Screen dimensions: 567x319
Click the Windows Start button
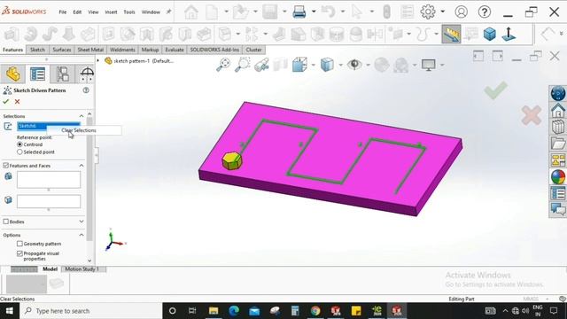coord(10,311)
